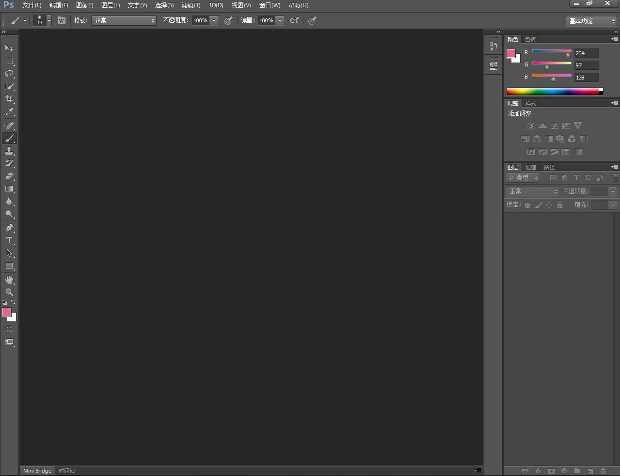Open the Mini Bridge panel

click(37, 471)
